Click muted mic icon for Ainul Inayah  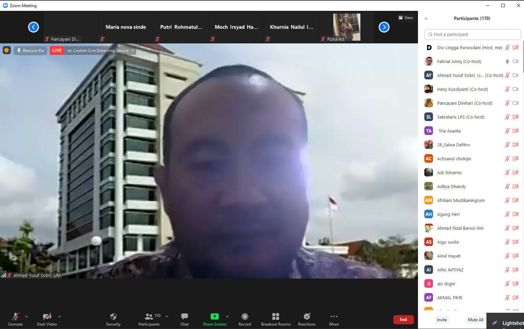coord(507,256)
